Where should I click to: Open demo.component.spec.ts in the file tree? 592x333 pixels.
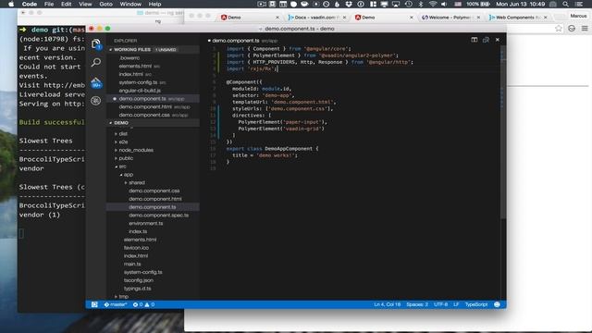pyautogui.click(x=158, y=216)
